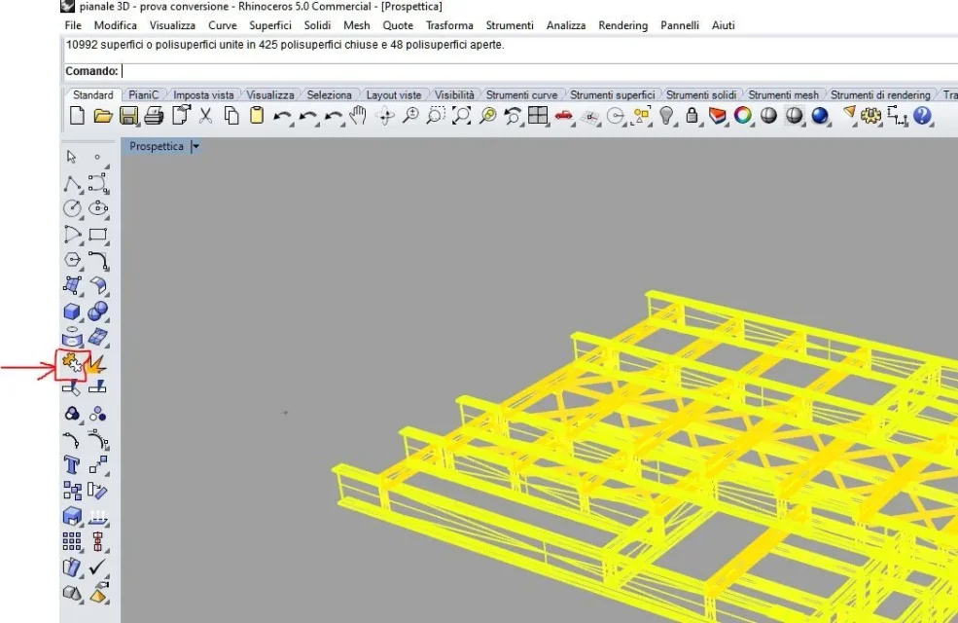
Task: Open the Prospettica viewport dropdown arrow
Action: tap(195, 145)
